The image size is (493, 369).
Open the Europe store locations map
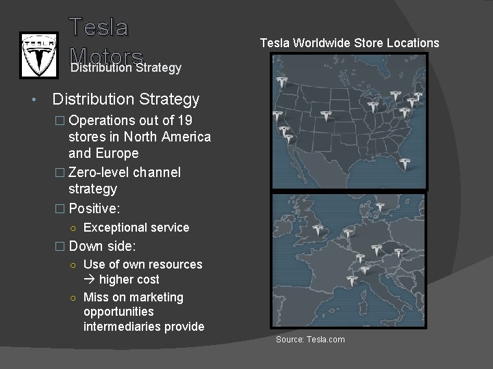point(349,260)
